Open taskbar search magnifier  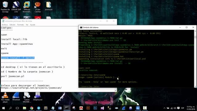coord(10,108)
